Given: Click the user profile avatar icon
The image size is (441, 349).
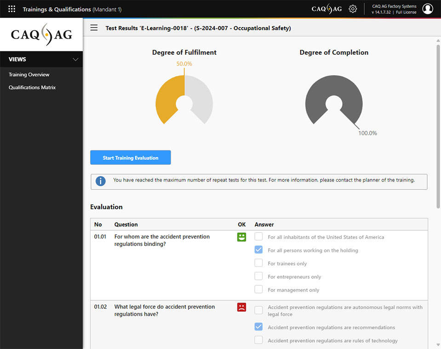Looking at the screenshot, I should coord(428,9).
